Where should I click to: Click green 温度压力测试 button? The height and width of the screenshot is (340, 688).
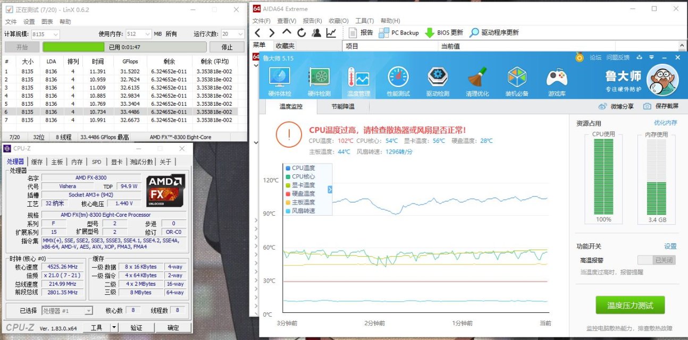[630, 306]
